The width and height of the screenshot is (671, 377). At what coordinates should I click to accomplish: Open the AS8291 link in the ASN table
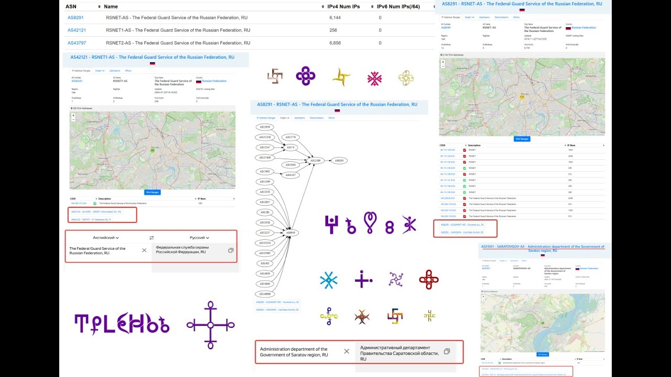75,18
